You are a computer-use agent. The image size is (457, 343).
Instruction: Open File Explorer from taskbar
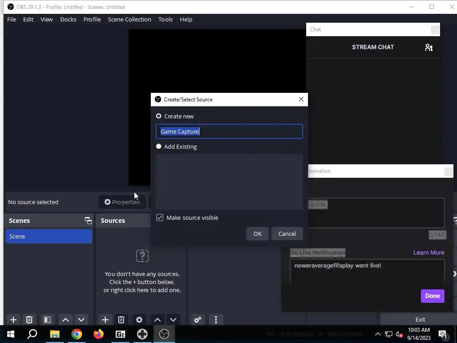[x=54, y=334]
